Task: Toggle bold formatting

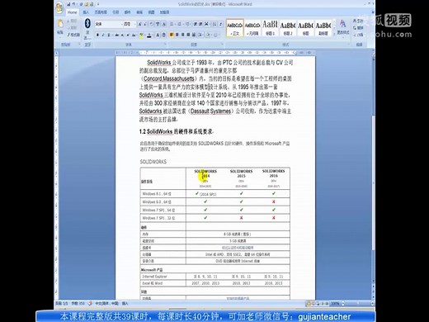Action: pyautogui.click(x=97, y=35)
